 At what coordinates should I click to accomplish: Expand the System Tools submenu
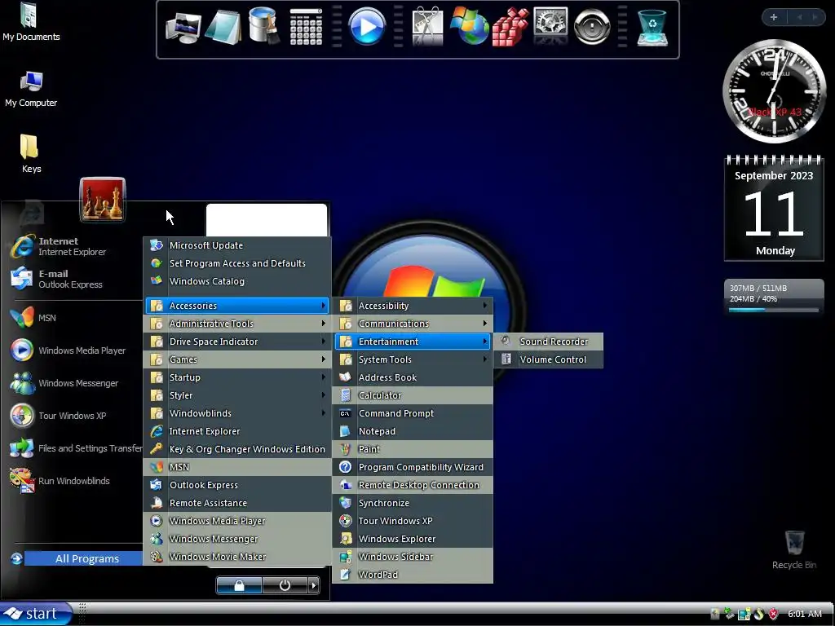413,359
